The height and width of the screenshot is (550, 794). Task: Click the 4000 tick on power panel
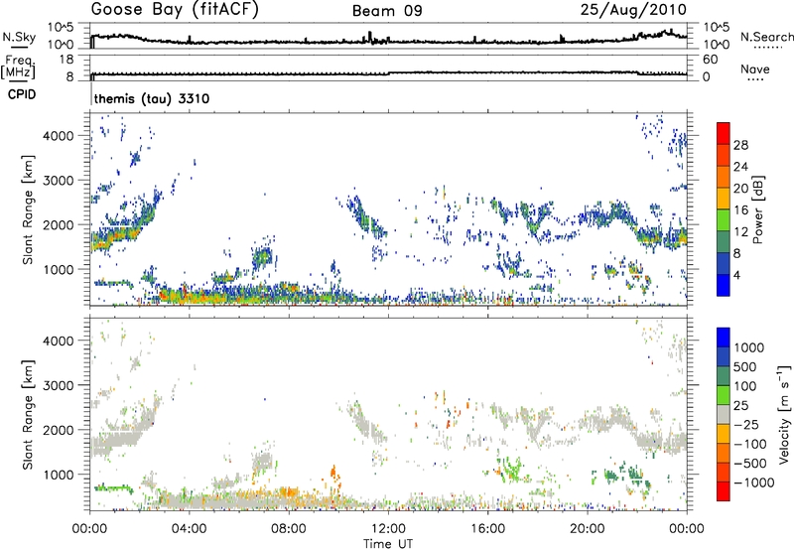[58, 136]
